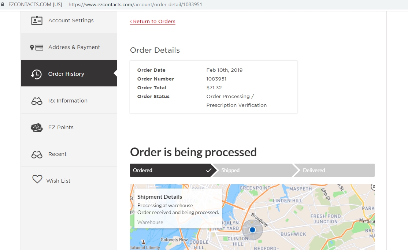
Task: Click the Wish List heart icon
Action: click(37, 179)
